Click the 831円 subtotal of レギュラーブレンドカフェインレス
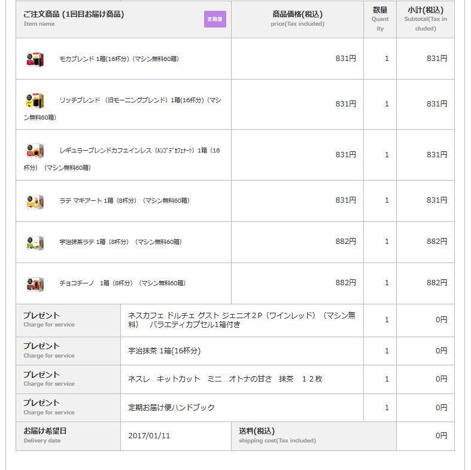This screenshot has height=470, width=471. point(437,154)
